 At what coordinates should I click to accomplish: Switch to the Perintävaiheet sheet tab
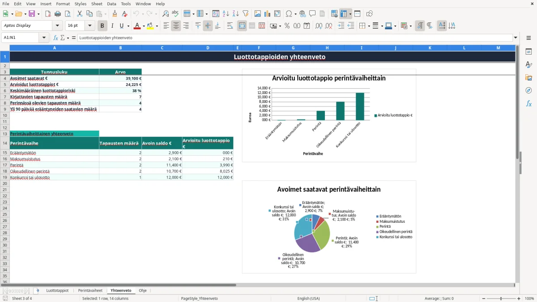coord(90,290)
